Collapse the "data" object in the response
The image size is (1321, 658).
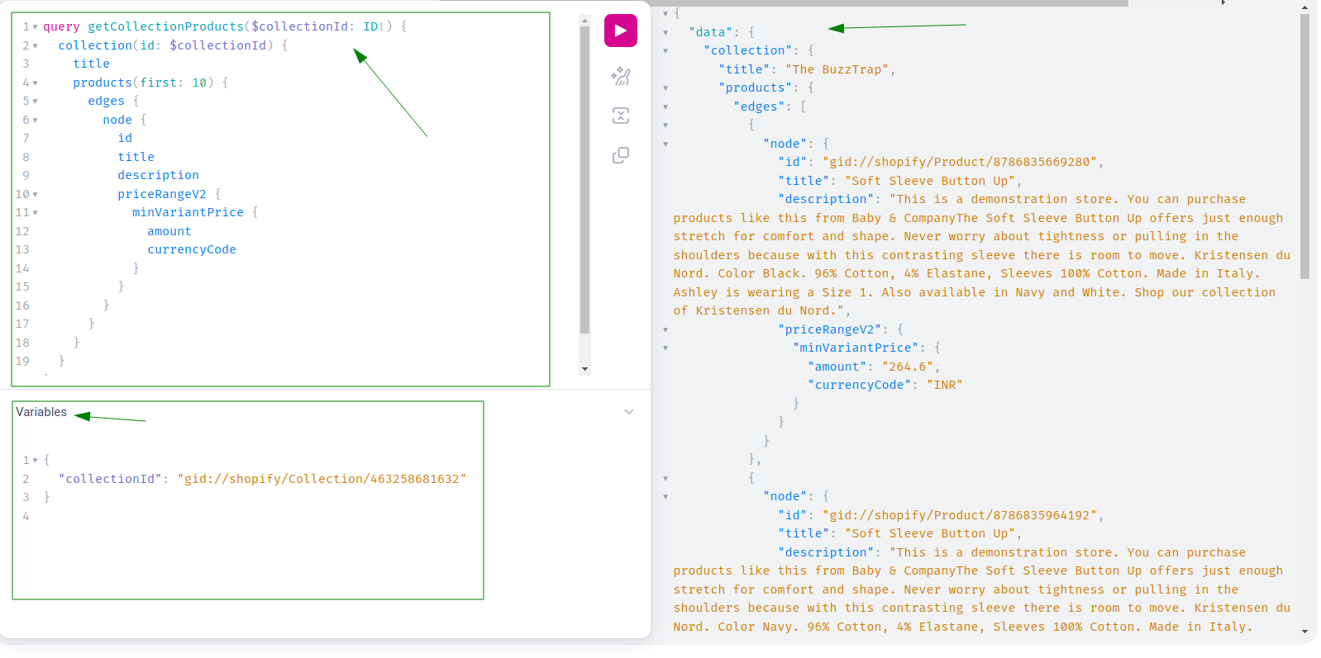[665, 33]
